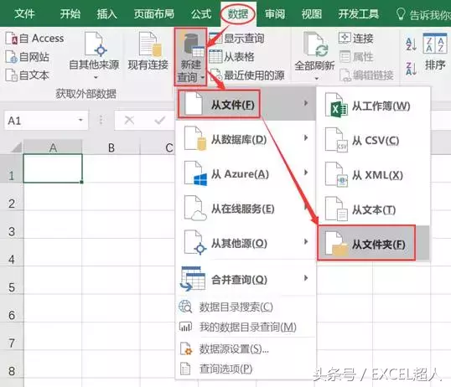Expand the 合并查询(Q) submenu arrow
The width and height of the screenshot is (451, 387).
[306, 278]
